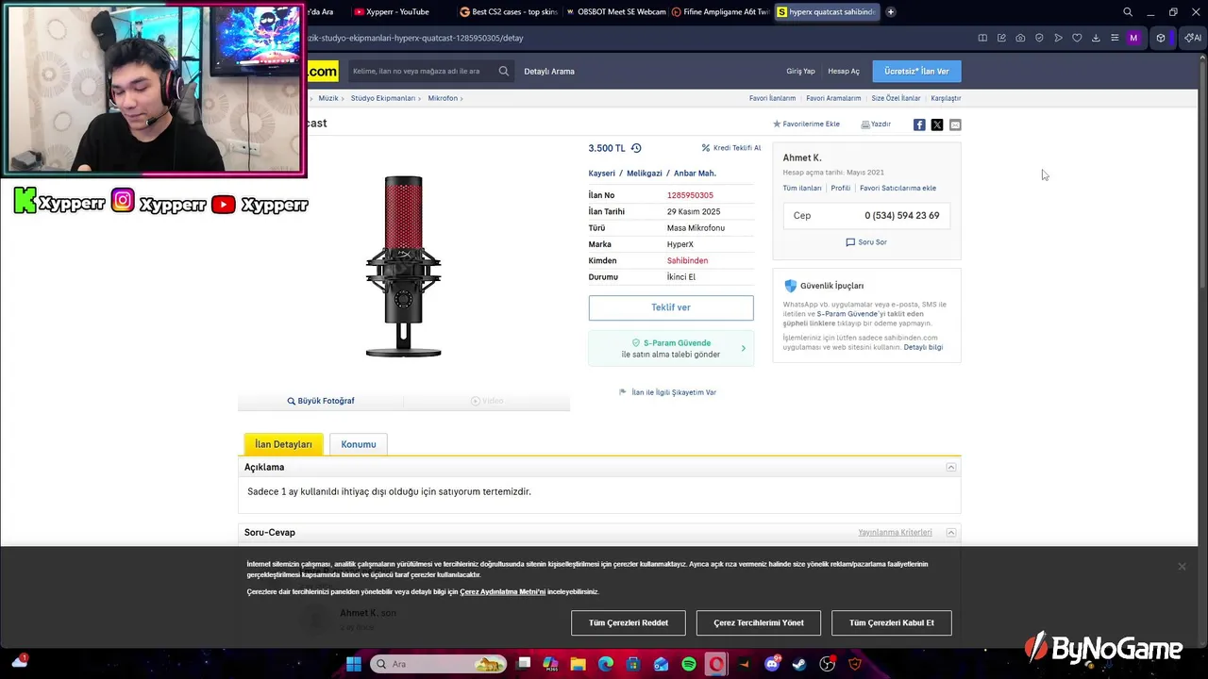Switch to Best CS2 cases browser tab

click(x=508, y=12)
